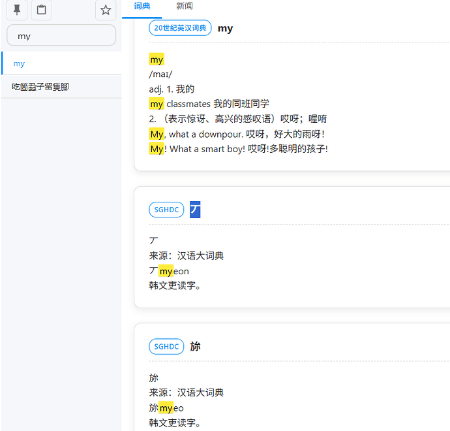Select the "吃箇蝨子留隻腳" result entry
This screenshot has width=450, height=431.
click(61, 86)
